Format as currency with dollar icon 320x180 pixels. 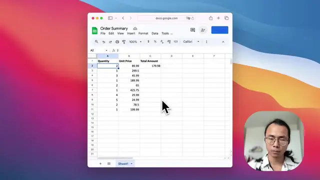pyautogui.click(x=148, y=41)
